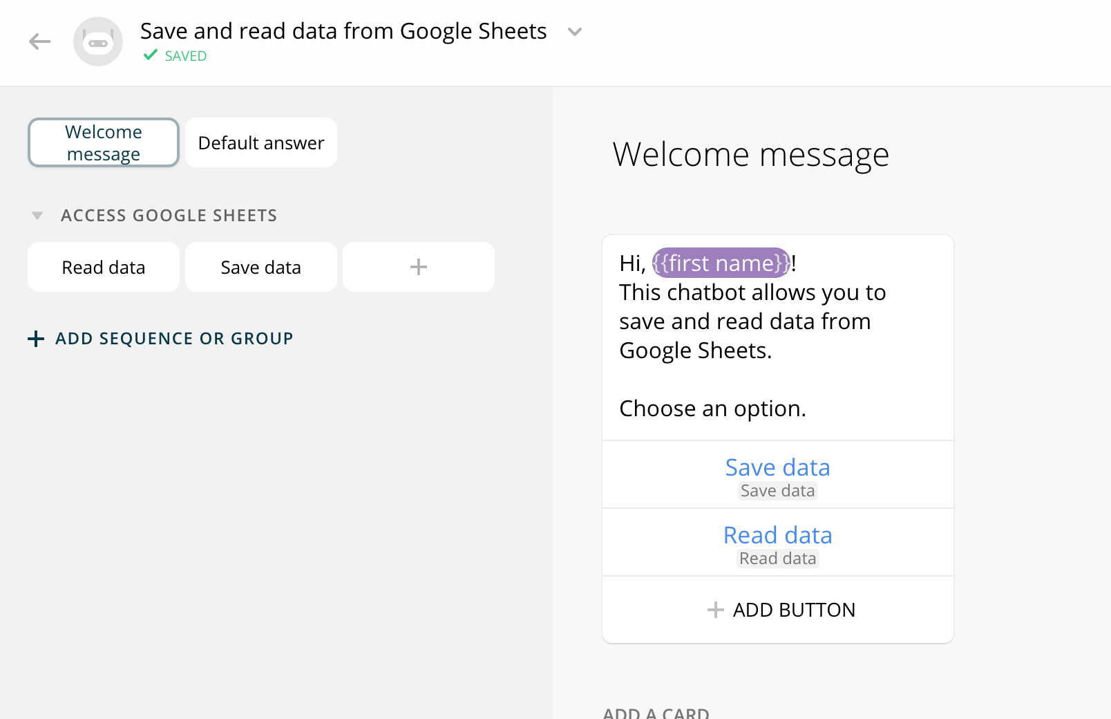This screenshot has height=719, width=1111.
Task: Open the Save data block tile
Action: coord(261,267)
